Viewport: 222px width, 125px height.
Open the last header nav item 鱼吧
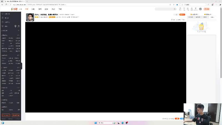click(60, 9)
